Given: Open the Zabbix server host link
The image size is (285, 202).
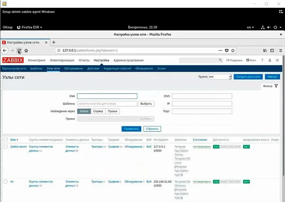Looking at the screenshot, I should [19, 147].
